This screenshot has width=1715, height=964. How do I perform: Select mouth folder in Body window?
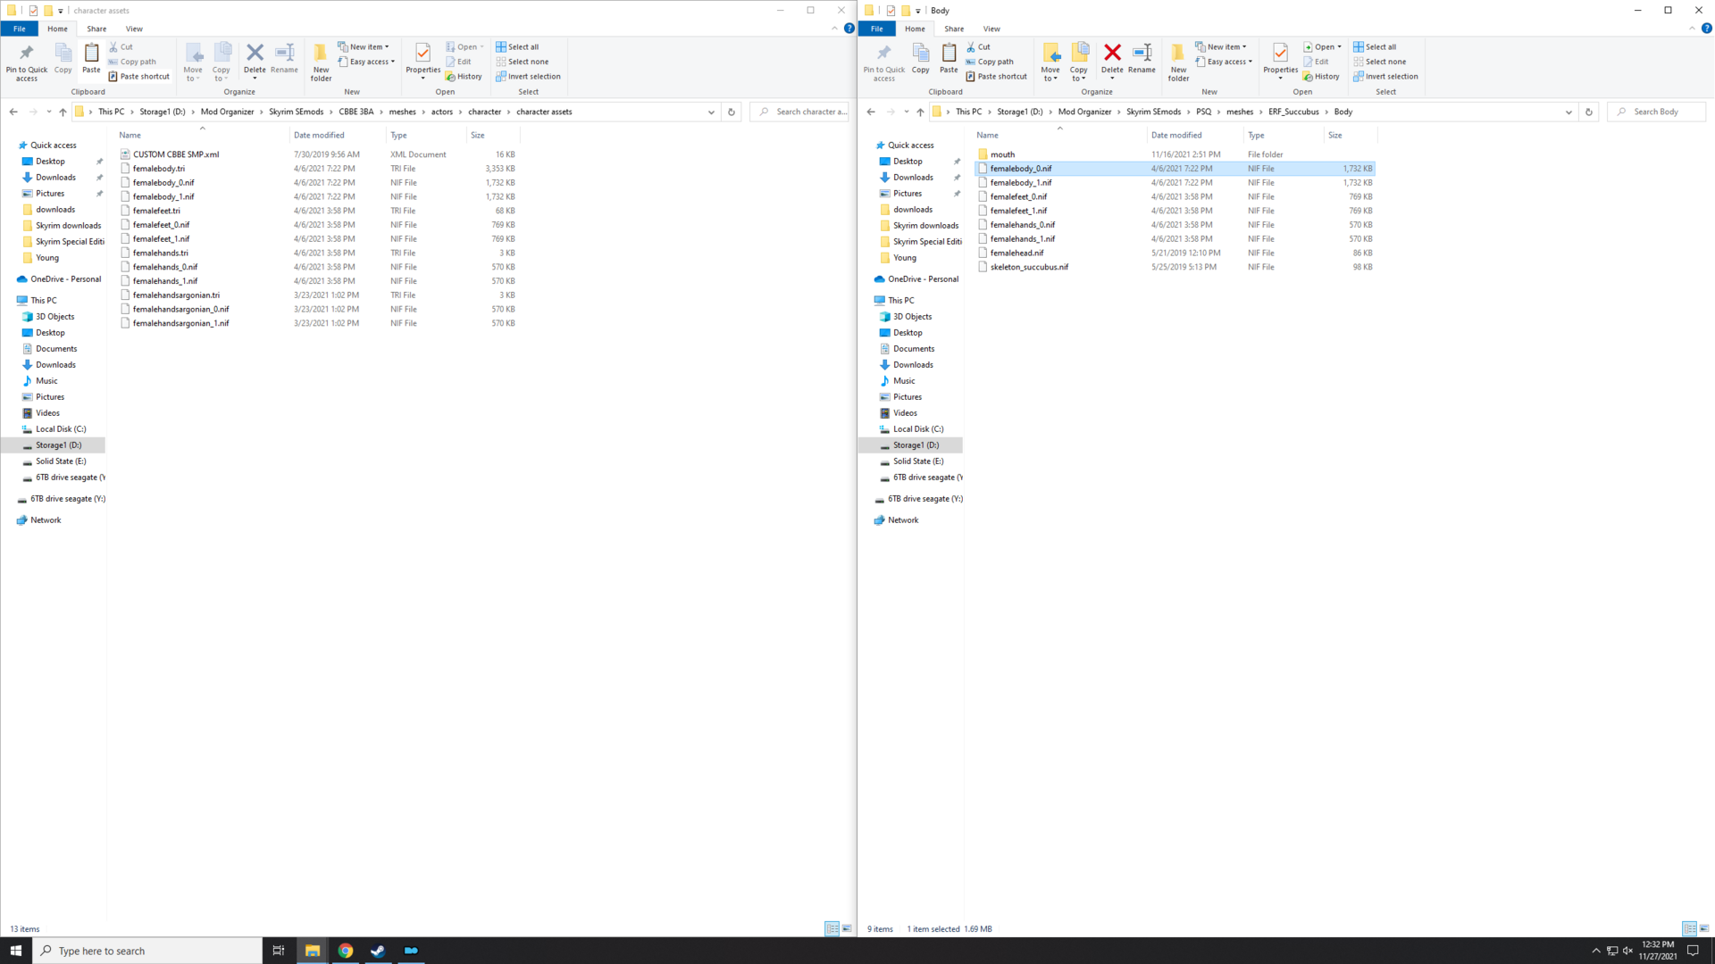1002,154
